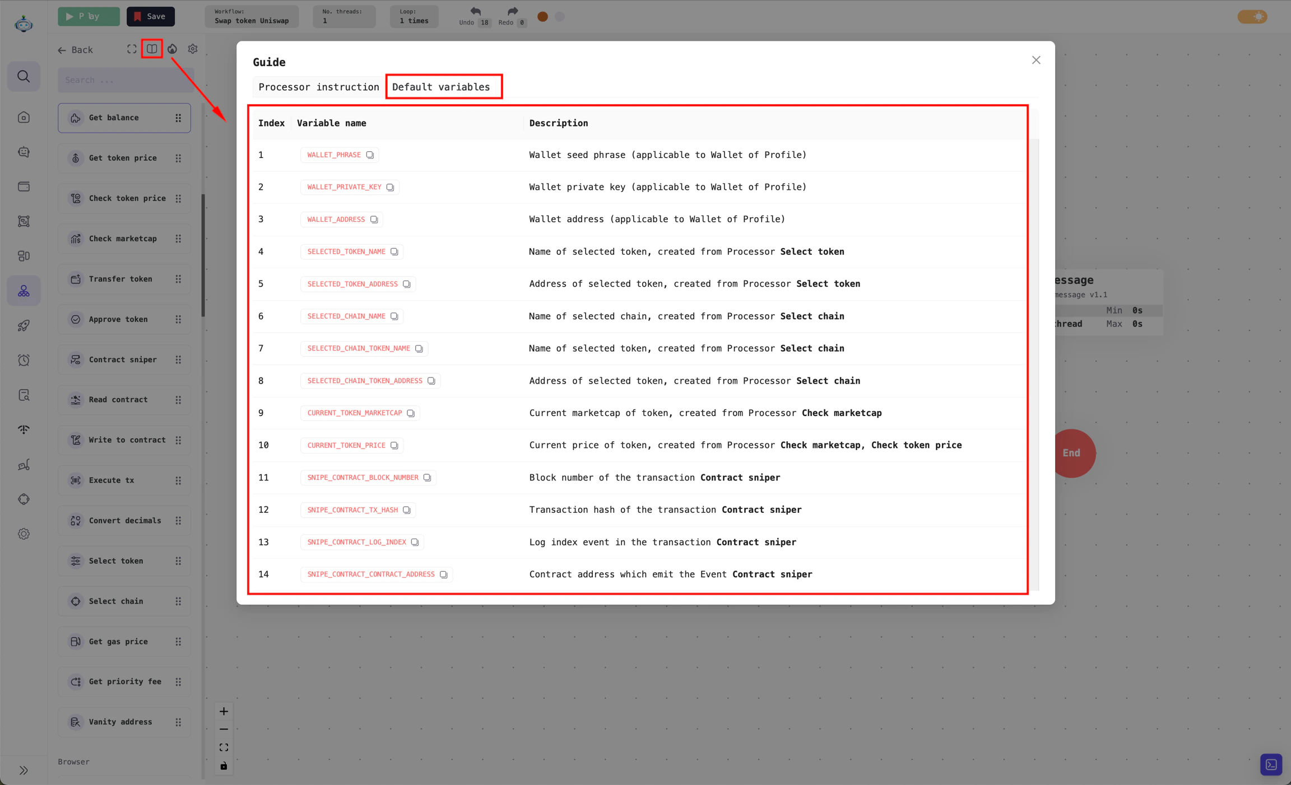Enable fullscreen view with the expand icon near Back

point(132,49)
